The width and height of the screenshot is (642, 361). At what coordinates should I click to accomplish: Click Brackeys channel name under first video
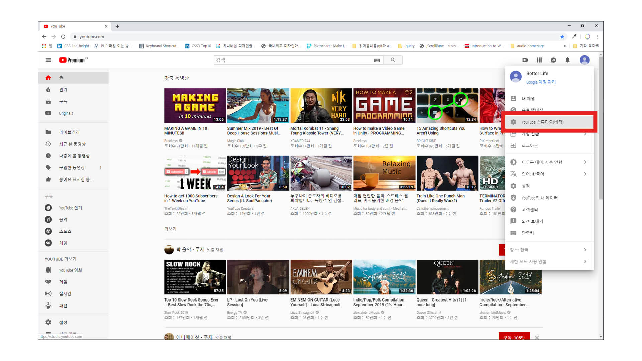(171, 141)
